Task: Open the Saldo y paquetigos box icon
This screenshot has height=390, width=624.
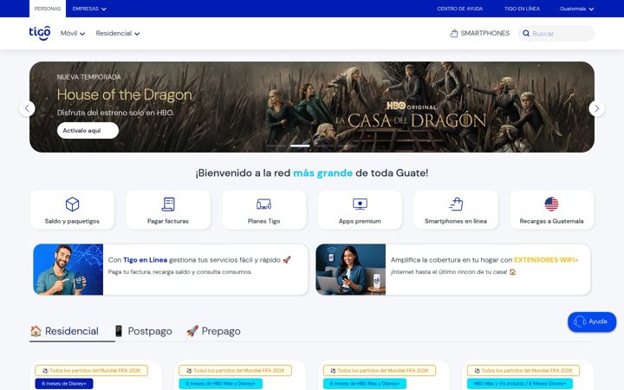Action: (72, 205)
